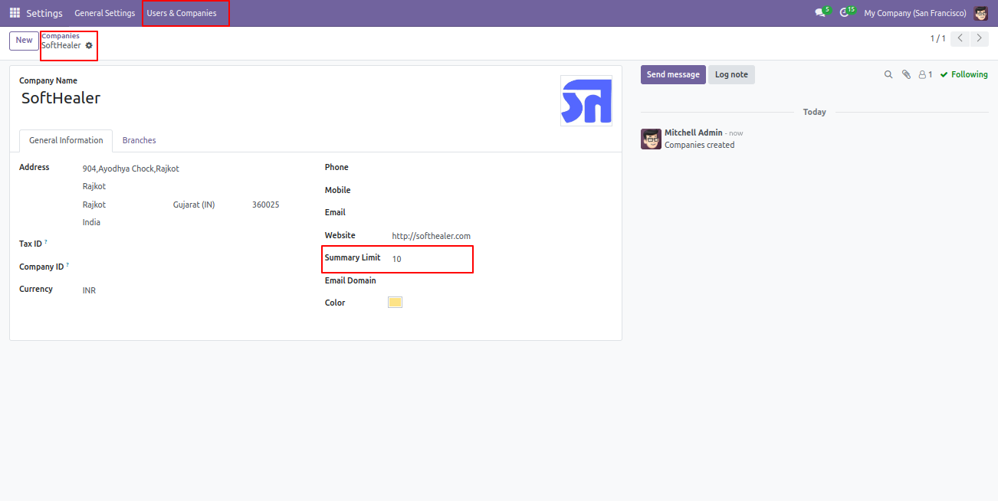Open the General Settings menu
The image size is (998, 501).
click(104, 13)
